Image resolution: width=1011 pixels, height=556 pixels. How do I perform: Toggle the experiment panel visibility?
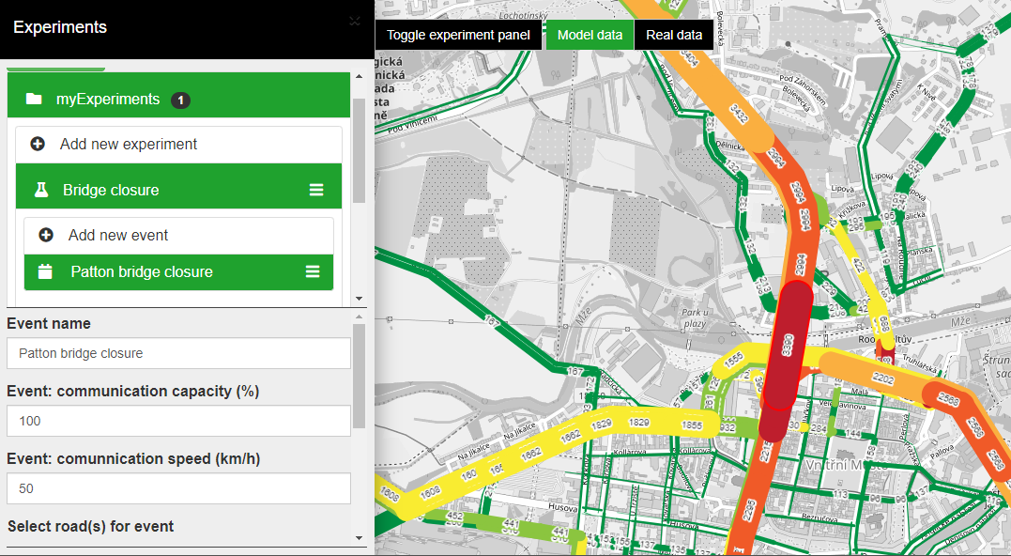click(458, 35)
